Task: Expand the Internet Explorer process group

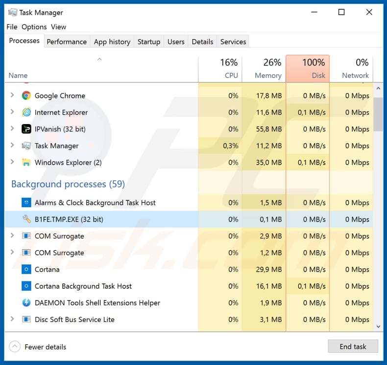Action: pyautogui.click(x=12, y=112)
